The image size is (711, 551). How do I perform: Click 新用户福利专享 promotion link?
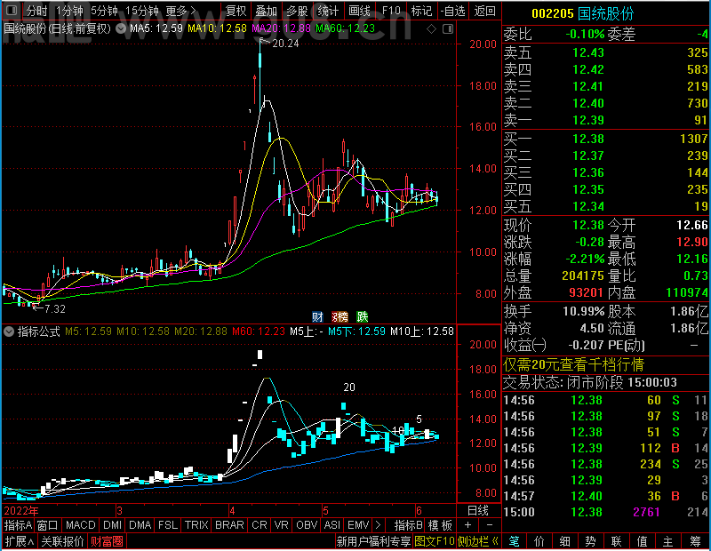pyautogui.click(x=373, y=541)
